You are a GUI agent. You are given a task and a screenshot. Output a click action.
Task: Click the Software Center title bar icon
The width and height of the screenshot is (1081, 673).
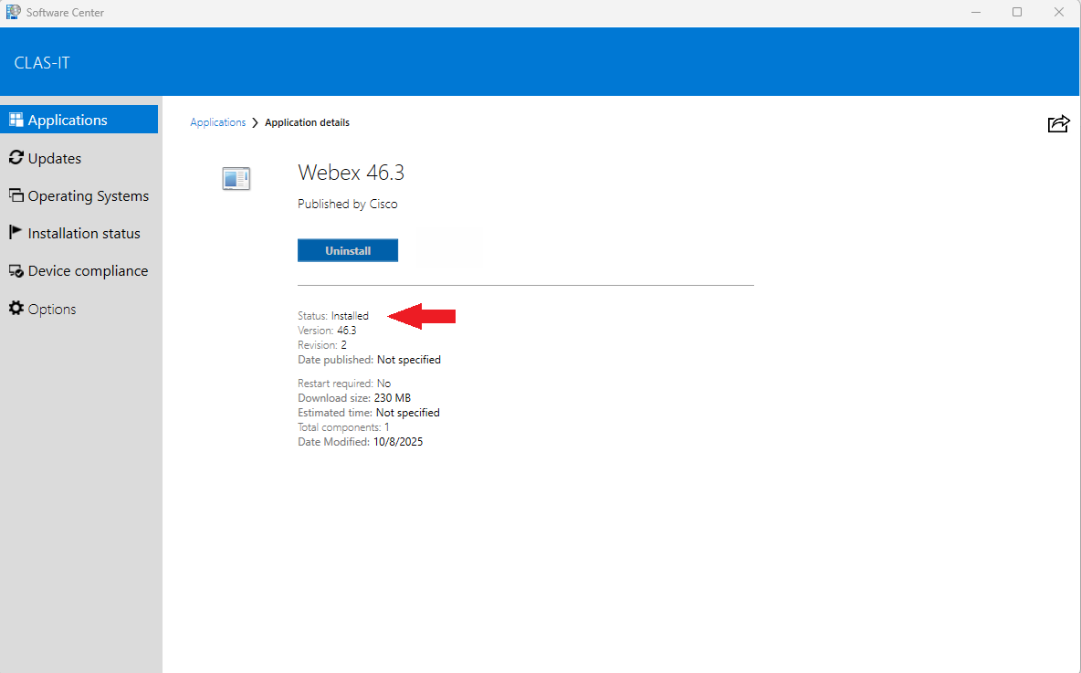[x=13, y=12]
